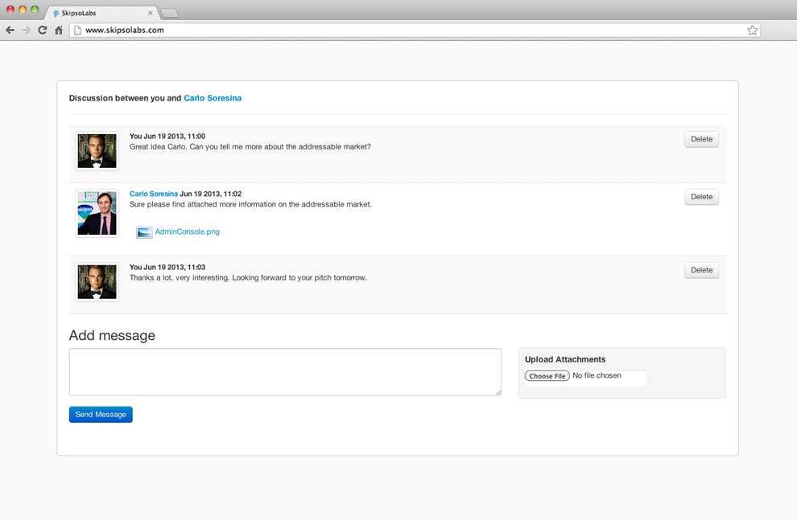Click the 'Upload Attachments' heading
This screenshot has height=520, width=797.
565,359
